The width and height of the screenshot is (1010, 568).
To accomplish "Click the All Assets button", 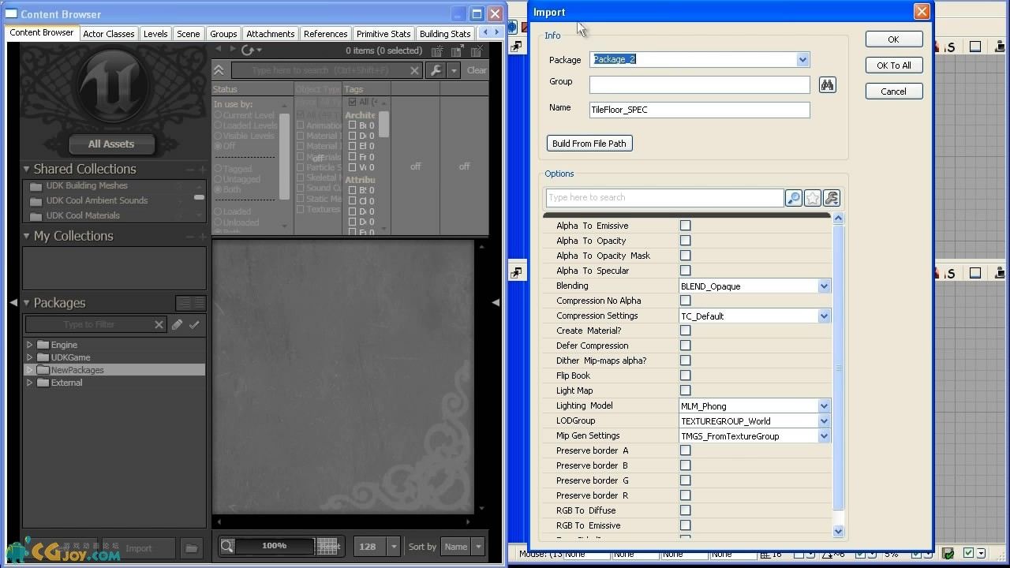I will click(x=111, y=144).
